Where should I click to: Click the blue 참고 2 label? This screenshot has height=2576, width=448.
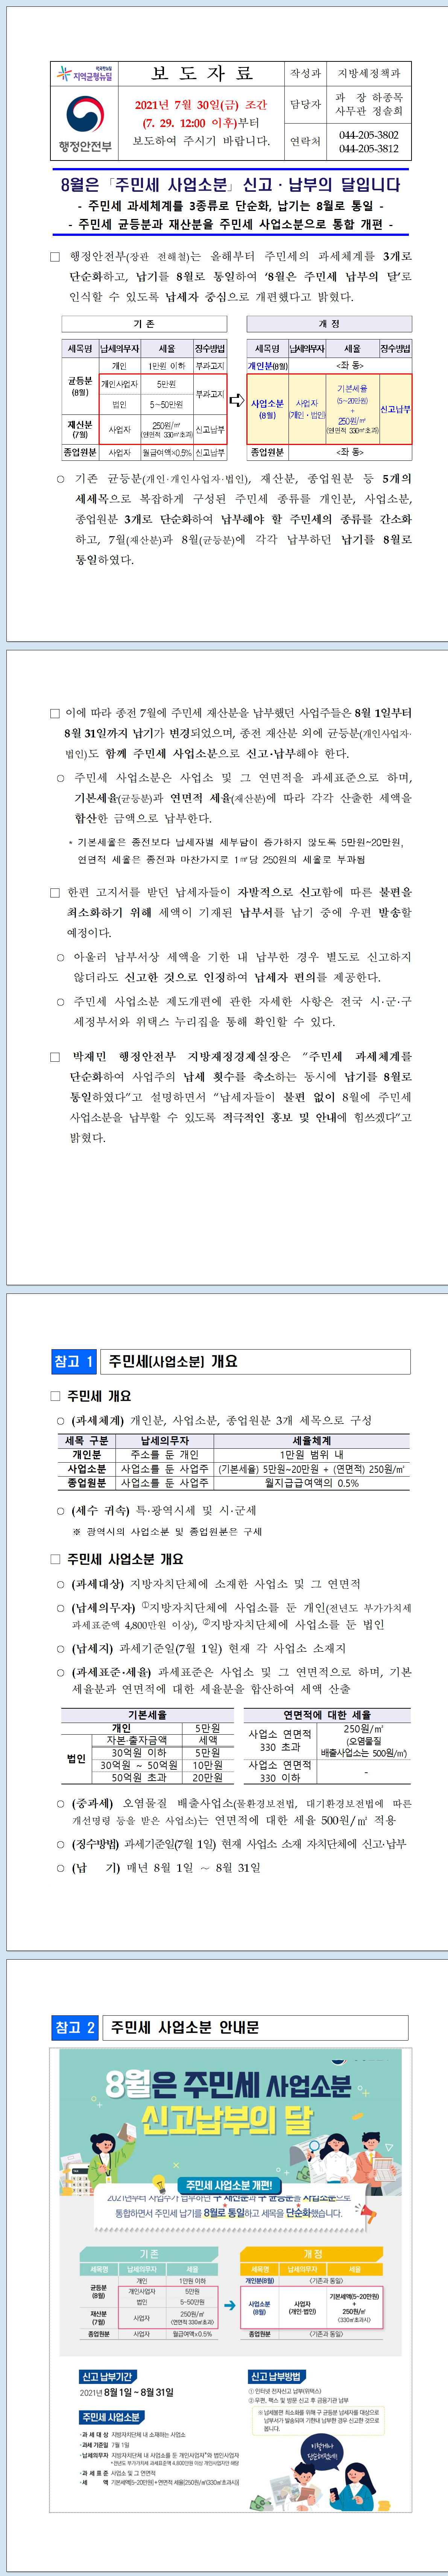pos(75,2027)
